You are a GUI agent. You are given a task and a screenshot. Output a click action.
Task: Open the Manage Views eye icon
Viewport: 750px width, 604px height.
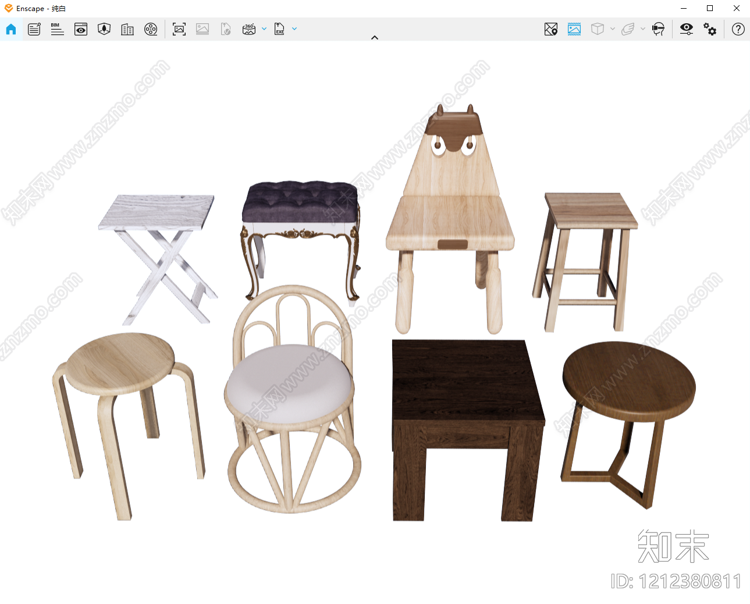tap(81, 29)
